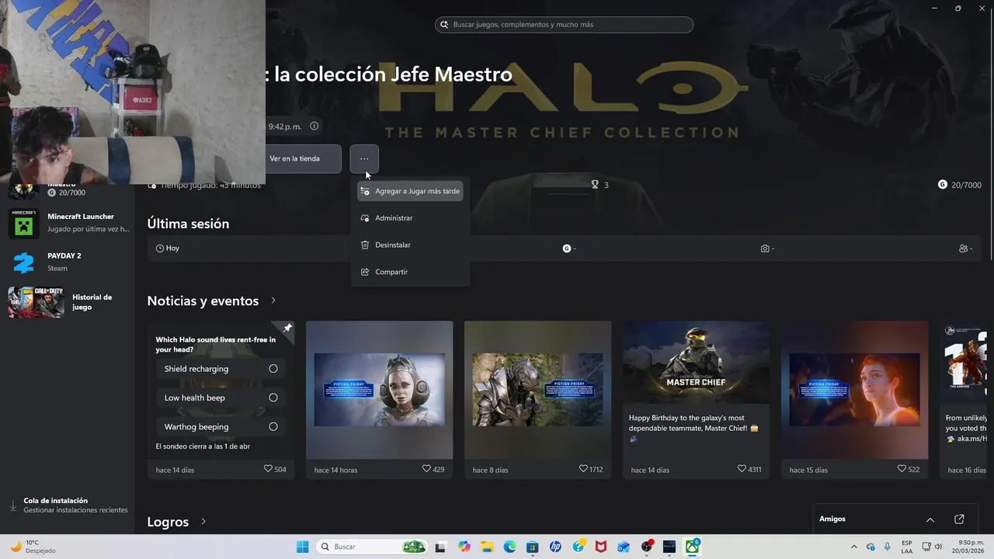The width and height of the screenshot is (994, 559).
Task: Select Administrar from the context menu
Action: click(x=410, y=218)
